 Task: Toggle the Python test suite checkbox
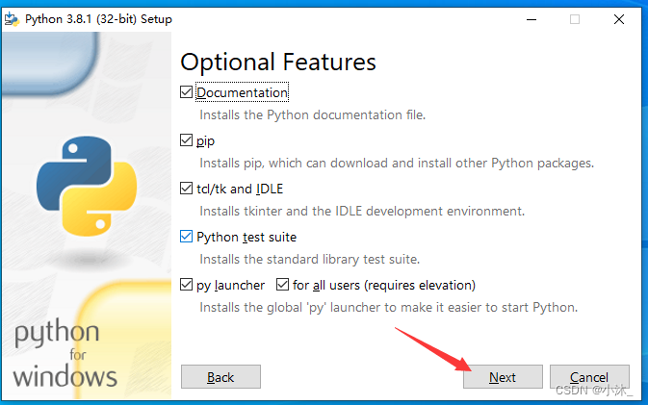tap(186, 237)
